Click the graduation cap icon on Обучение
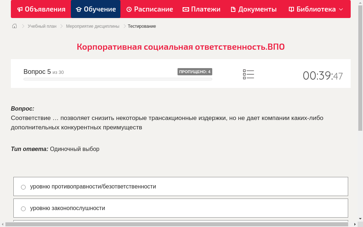363x227 pixels. (78, 9)
